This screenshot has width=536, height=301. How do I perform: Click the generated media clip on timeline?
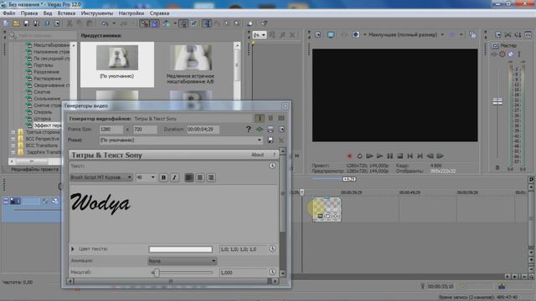[327, 209]
